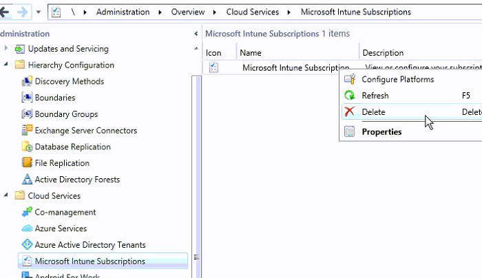Collapse the navigation pane with the arrow
Screen dimensions: 482x278
(196, 34)
